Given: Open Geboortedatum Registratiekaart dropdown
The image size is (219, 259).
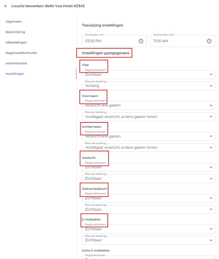Looking at the screenshot, I should point(148,198).
